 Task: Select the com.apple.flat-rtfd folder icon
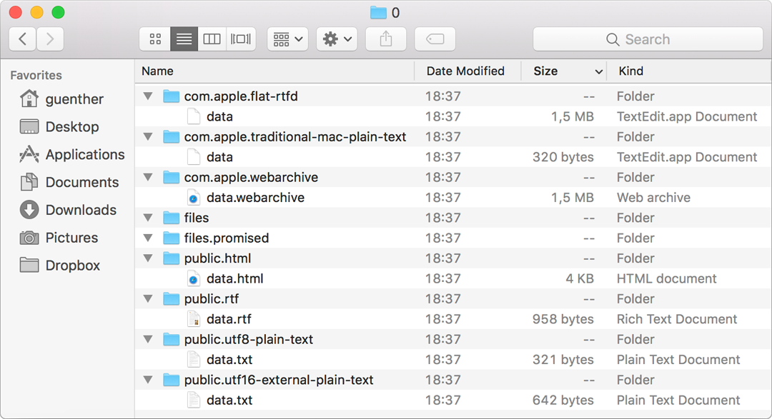(x=171, y=96)
